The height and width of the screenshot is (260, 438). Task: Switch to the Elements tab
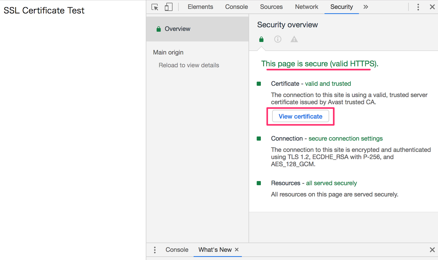200,7
